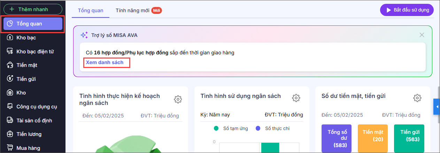Image resolution: width=440 pixels, height=153 pixels.
Task: Switch to Tính năng mới tab
Action: 132,10
